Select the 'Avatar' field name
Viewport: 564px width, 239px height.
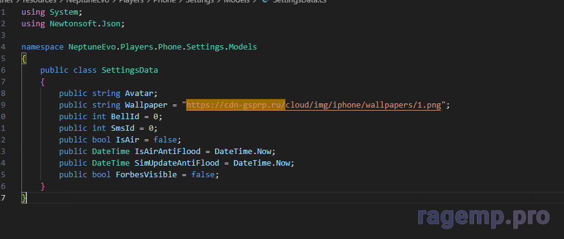tap(139, 94)
